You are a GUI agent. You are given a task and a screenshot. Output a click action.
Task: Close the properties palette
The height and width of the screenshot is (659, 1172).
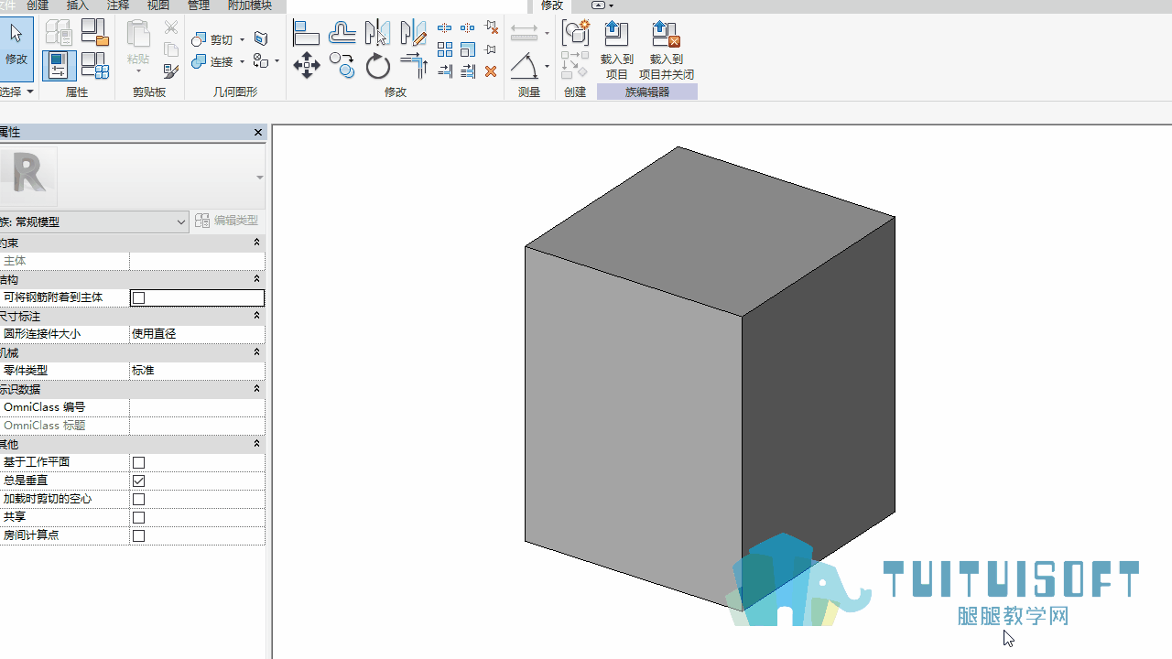pos(258,133)
